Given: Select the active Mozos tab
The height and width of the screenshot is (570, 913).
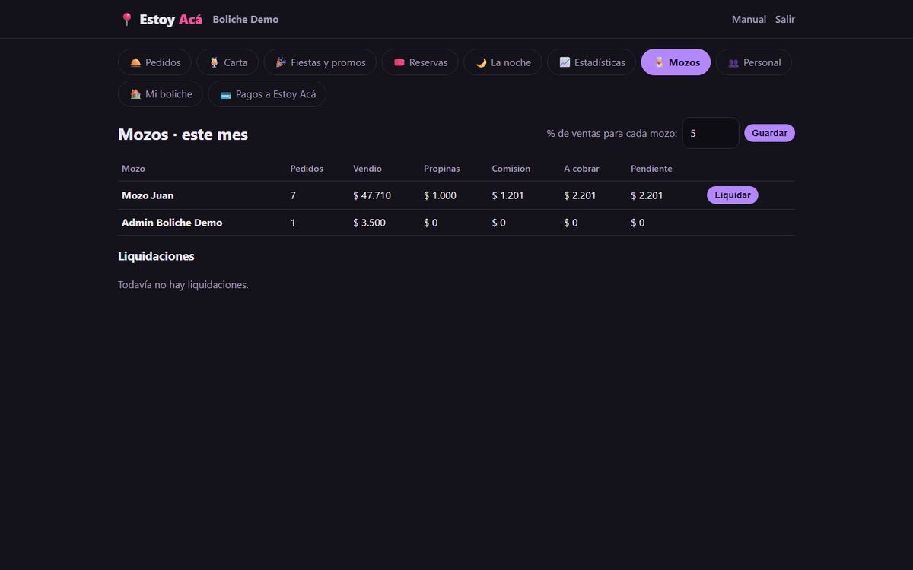Looking at the screenshot, I should click(676, 62).
